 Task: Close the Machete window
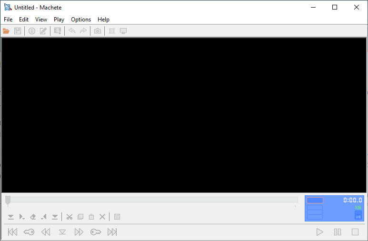tap(357, 7)
